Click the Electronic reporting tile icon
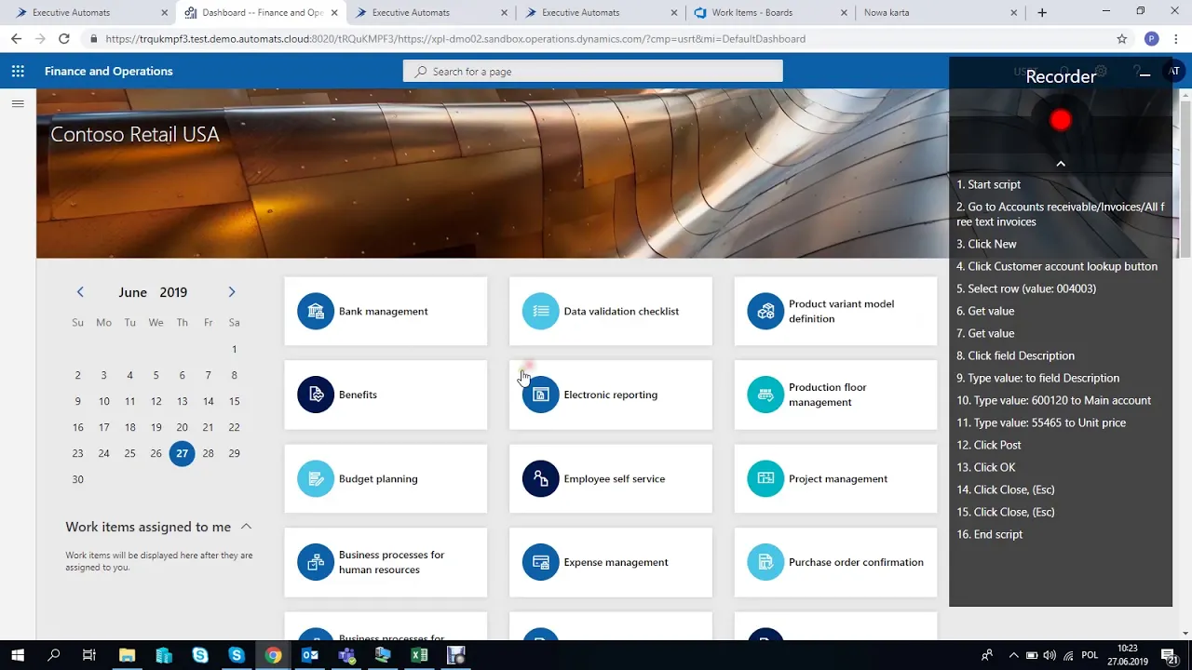Screen dimensions: 1192x670 (x=541, y=395)
